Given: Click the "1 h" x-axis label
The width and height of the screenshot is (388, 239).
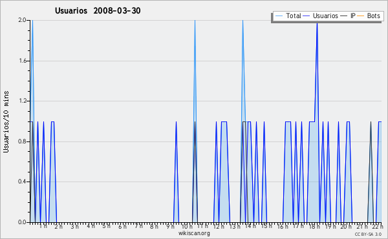Looking at the screenshot, I should pyautogui.click(x=43, y=226).
